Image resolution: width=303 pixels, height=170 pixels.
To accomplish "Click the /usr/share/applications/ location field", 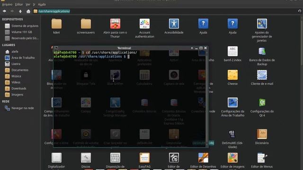I will coord(165,11).
